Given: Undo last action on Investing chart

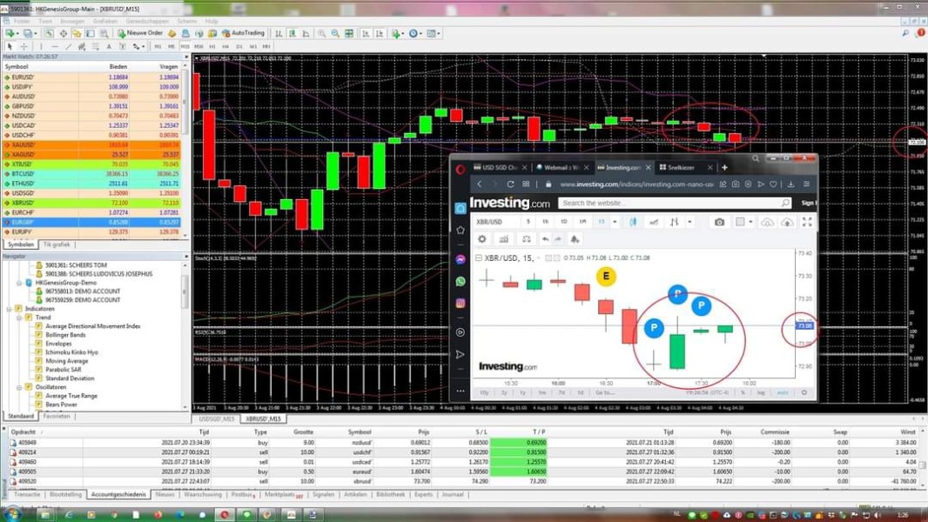Looking at the screenshot, I should [545, 239].
